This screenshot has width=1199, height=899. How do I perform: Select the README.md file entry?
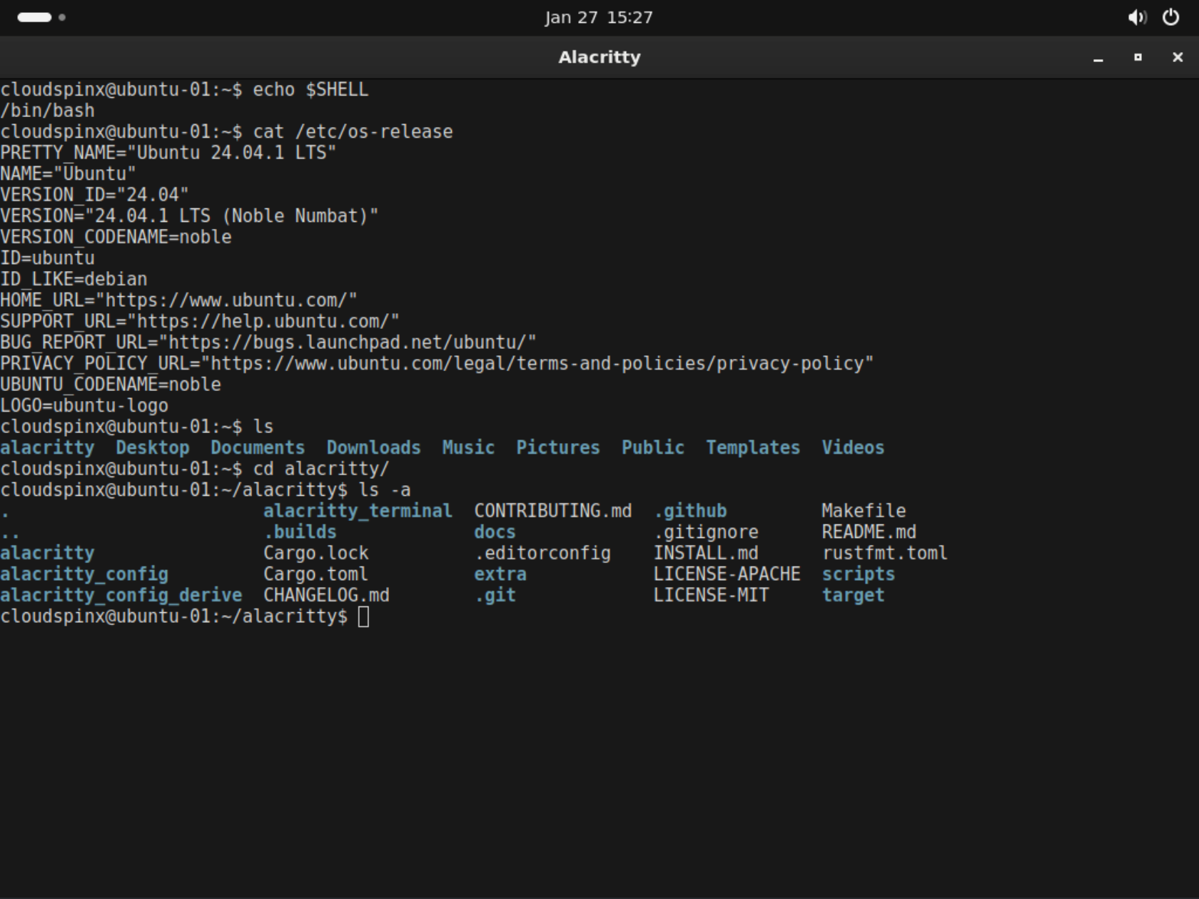[869, 532]
